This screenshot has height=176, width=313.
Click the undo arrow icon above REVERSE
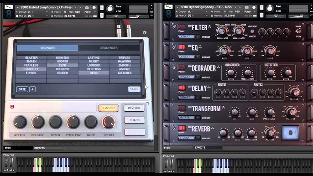click(148, 104)
